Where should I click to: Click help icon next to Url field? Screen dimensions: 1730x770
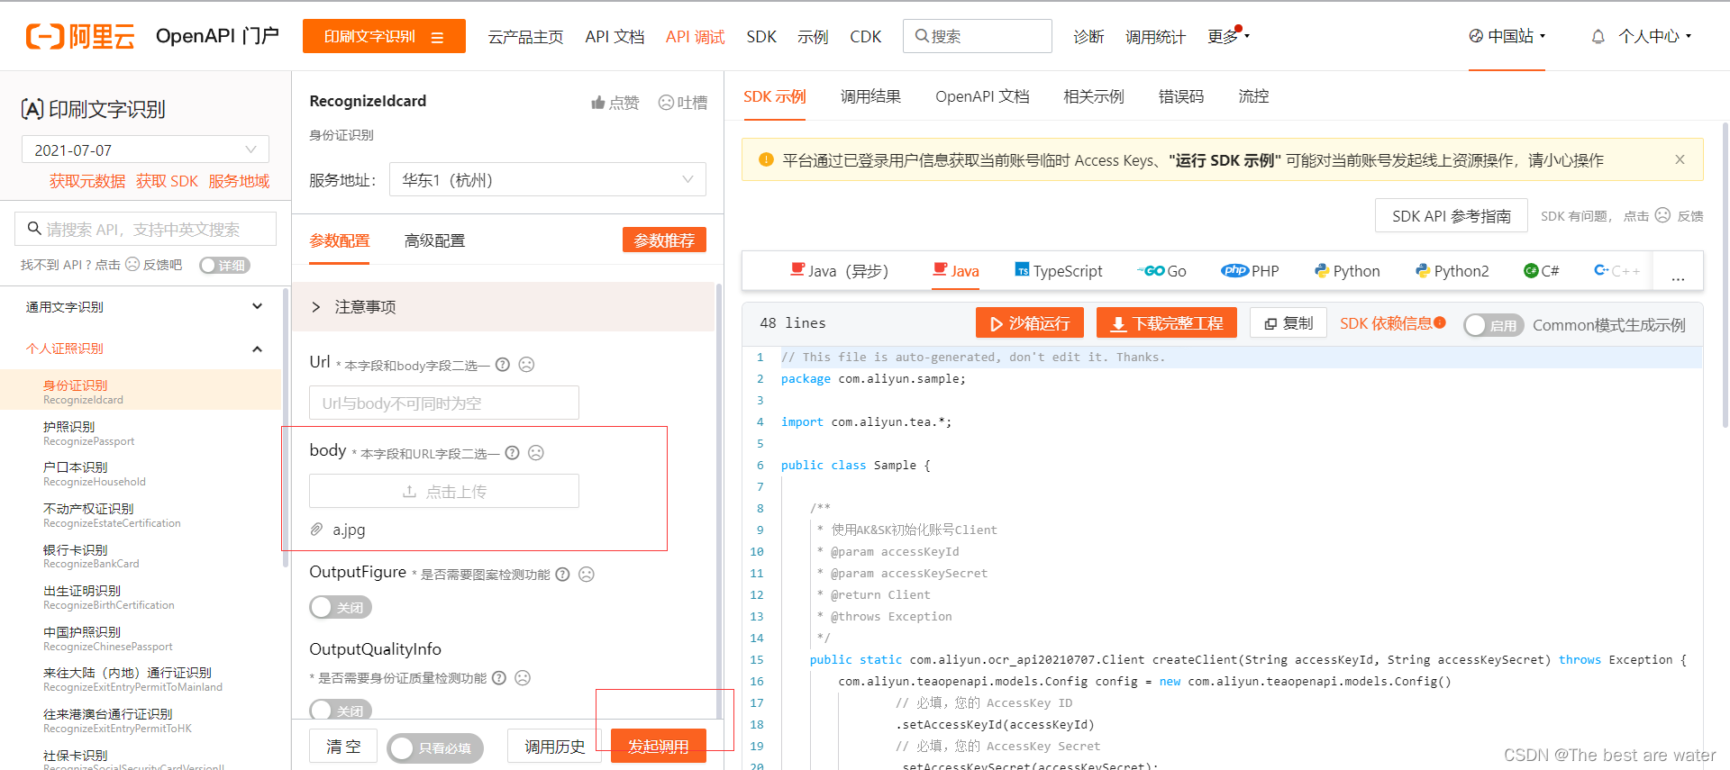(503, 365)
